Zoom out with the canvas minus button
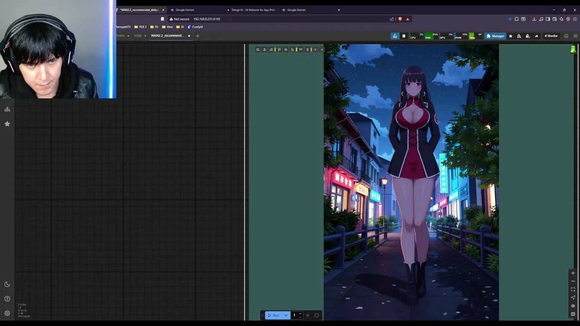 (x=573, y=281)
